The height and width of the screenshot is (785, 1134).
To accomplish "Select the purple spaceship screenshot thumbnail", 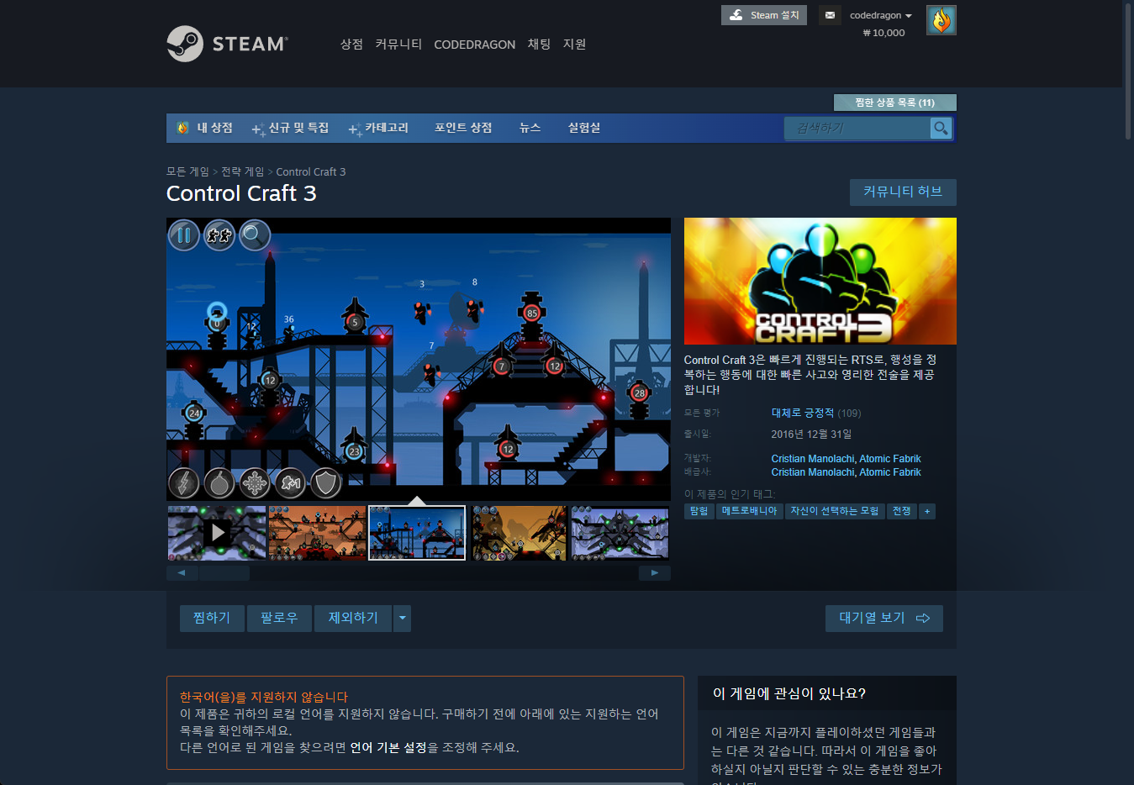I will [620, 532].
